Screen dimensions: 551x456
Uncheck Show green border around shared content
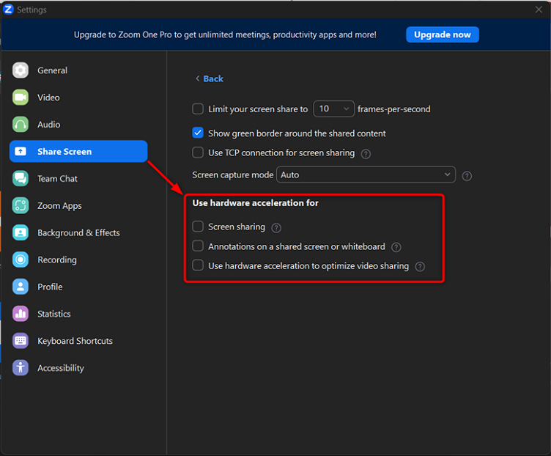[x=198, y=133]
